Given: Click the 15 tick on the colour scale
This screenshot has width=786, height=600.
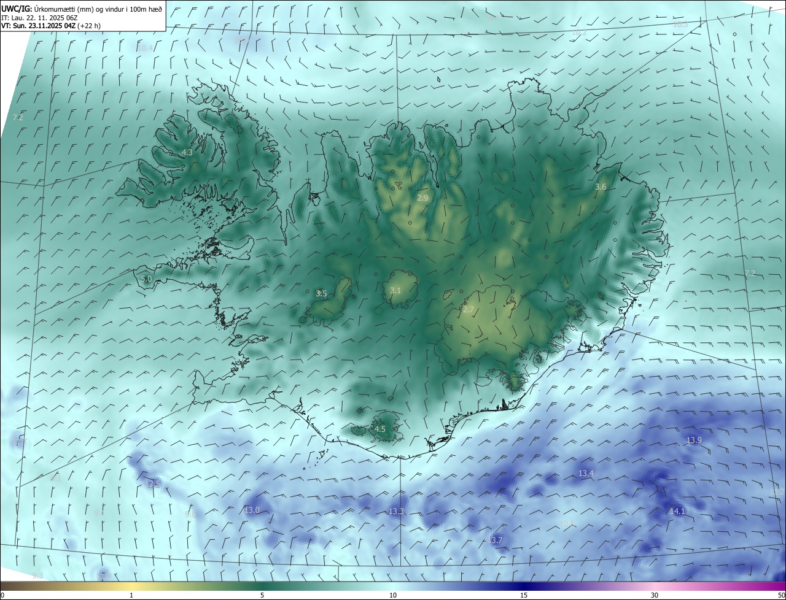Looking at the screenshot, I should [524, 595].
